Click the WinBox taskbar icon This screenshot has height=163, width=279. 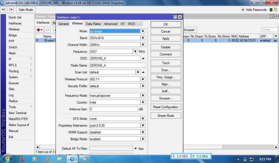tap(72, 159)
